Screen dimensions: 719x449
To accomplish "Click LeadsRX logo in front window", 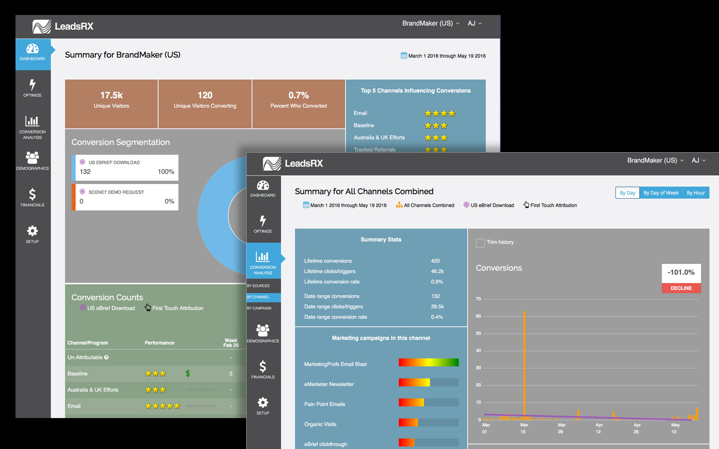I will (x=293, y=163).
